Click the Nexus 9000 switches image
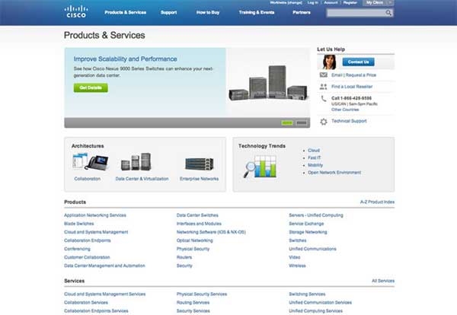 [268, 83]
